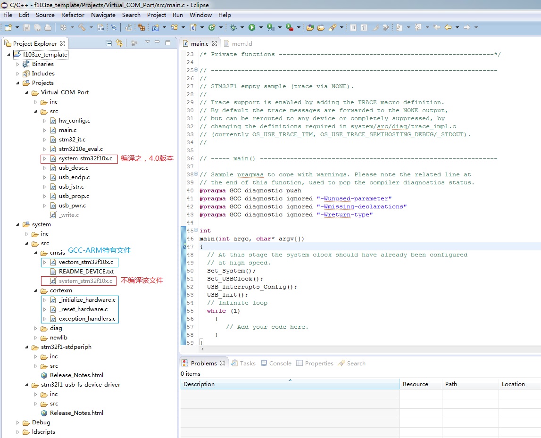541x438 pixels.
Task: Click the Last Edit Location arrow
Action: pos(437,27)
